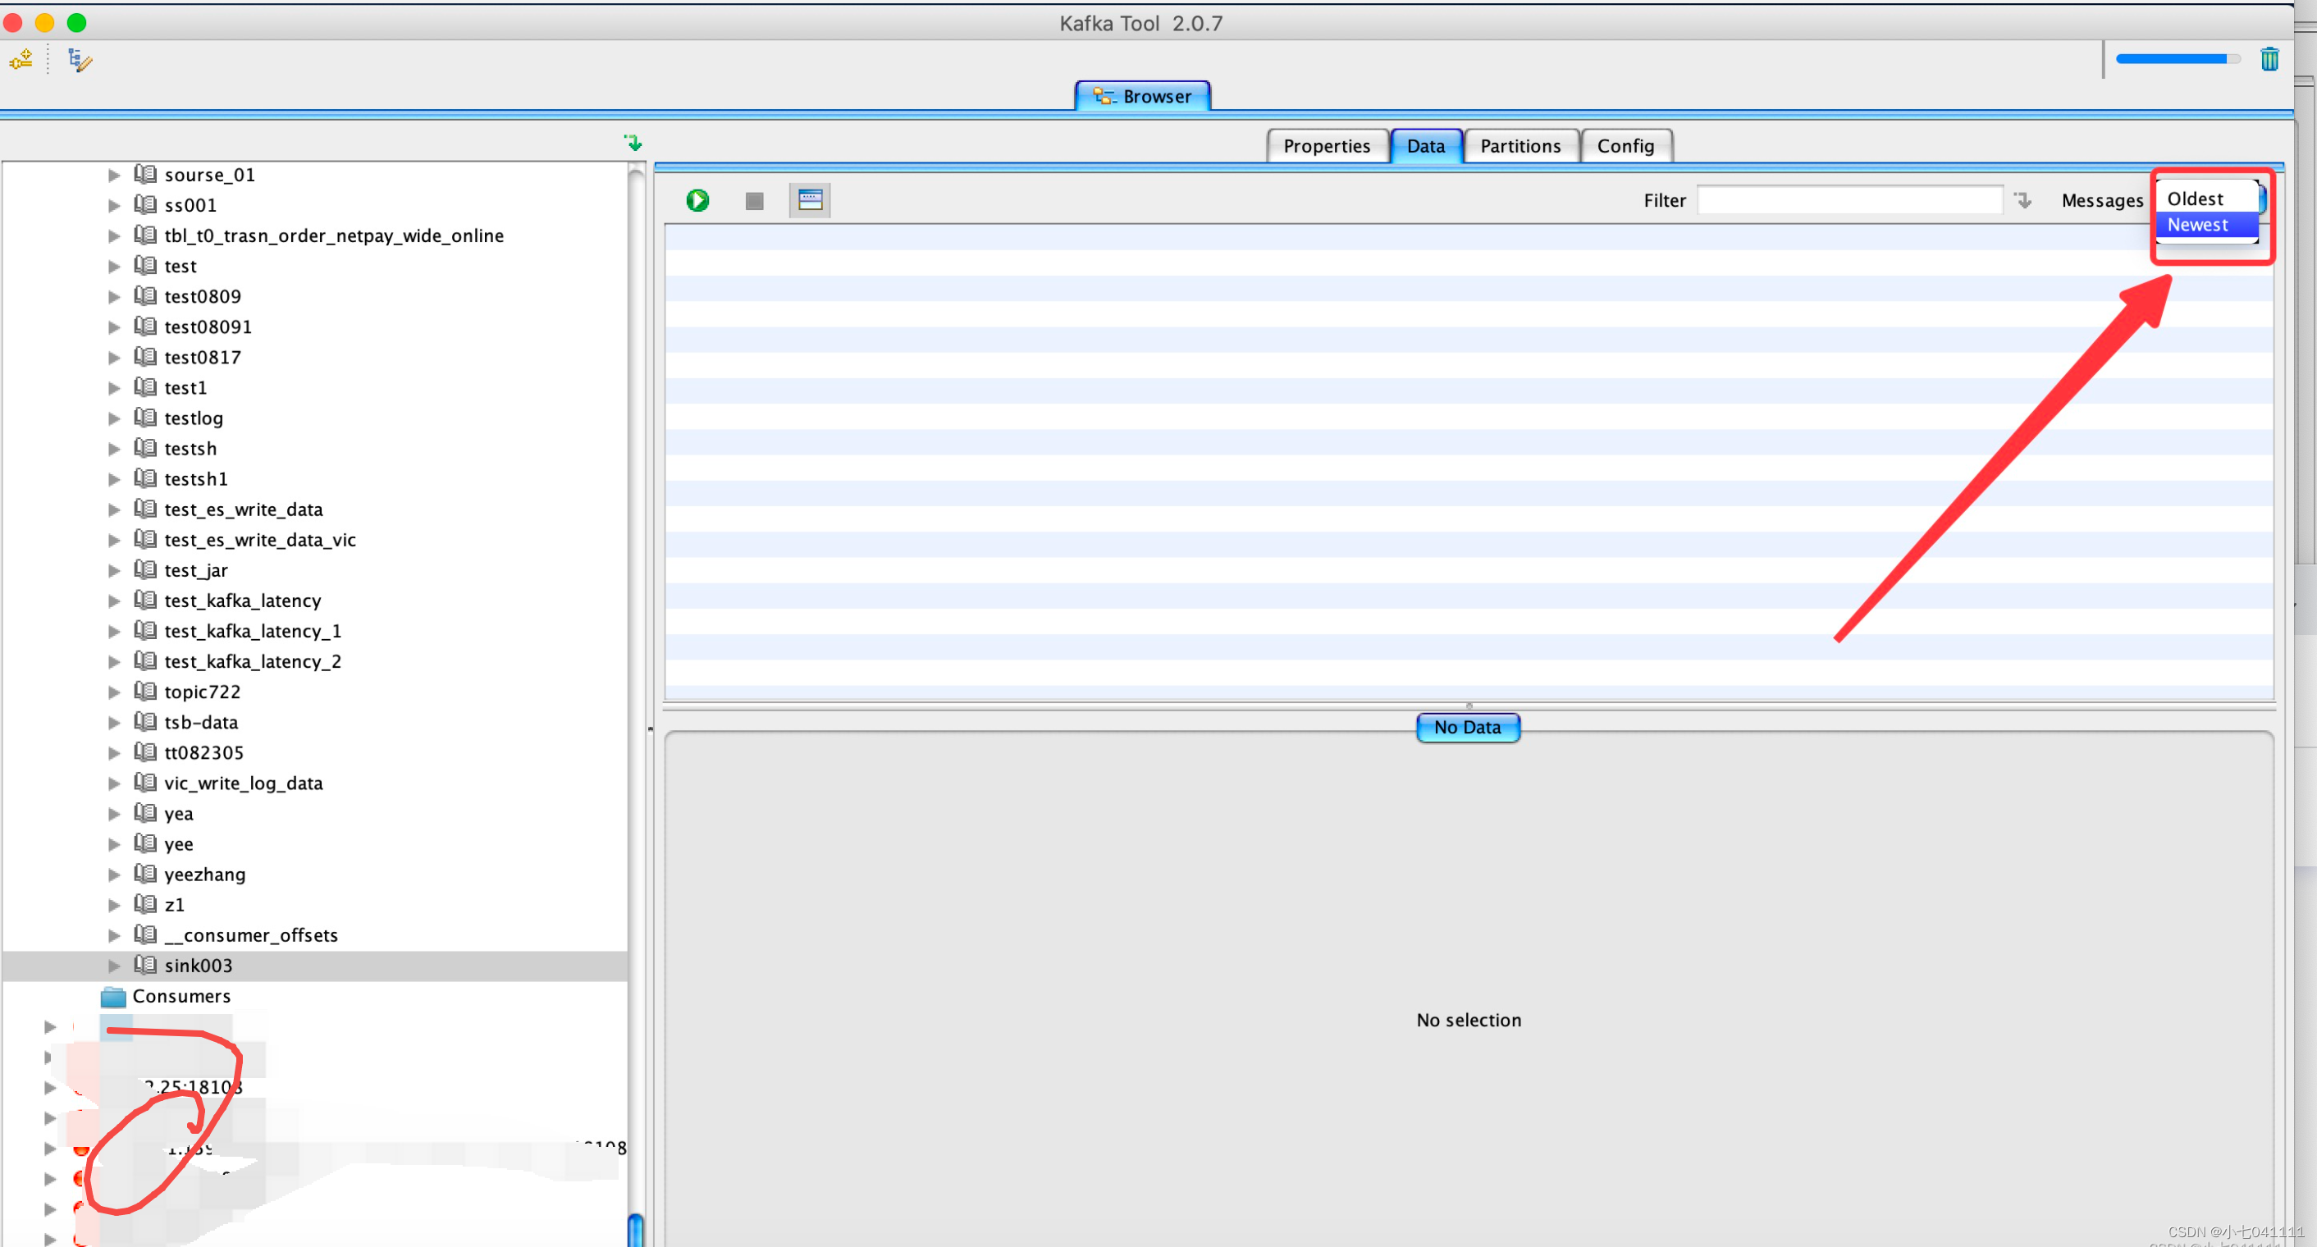2317x1247 pixels.
Task: Select the Consumers folder label
Action: [x=181, y=996]
